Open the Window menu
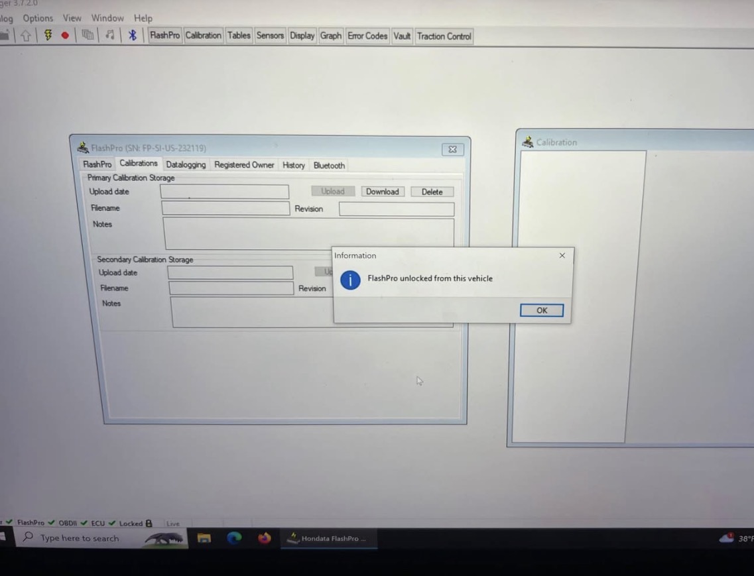 [107, 19]
